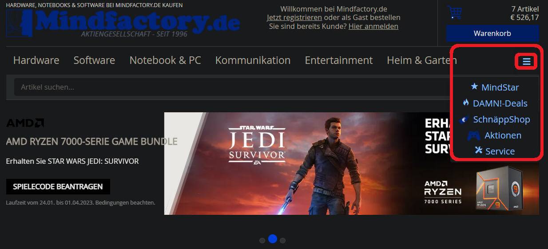Click the Hier anmelden link

pyautogui.click(x=373, y=26)
